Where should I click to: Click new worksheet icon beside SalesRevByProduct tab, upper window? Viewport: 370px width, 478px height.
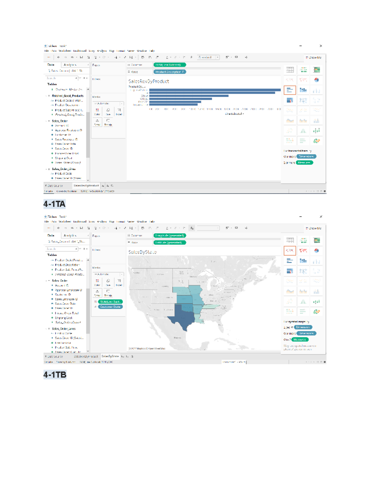click(x=103, y=186)
